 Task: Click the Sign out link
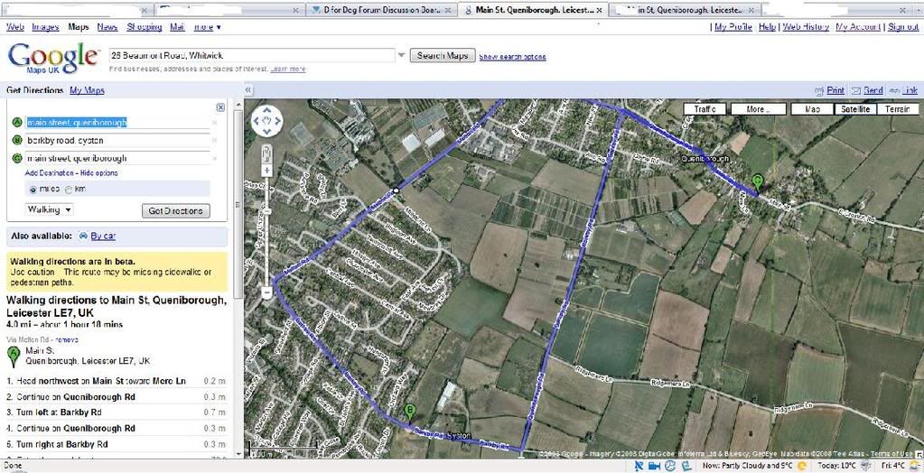[903, 27]
